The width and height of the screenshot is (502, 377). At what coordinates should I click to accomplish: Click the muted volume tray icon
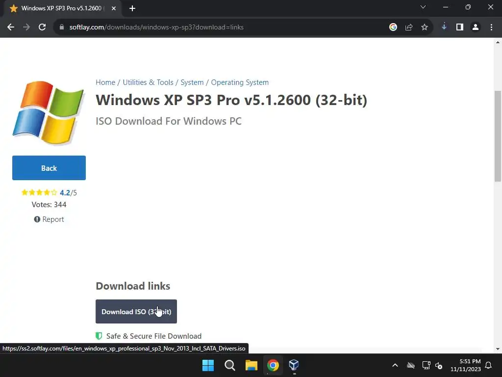[439, 365]
